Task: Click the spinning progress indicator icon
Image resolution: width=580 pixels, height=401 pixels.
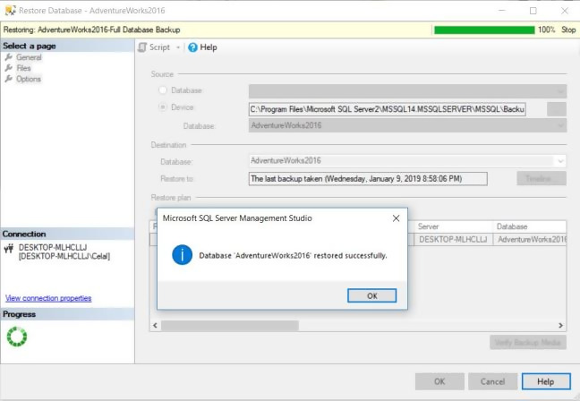Action: pos(17,337)
